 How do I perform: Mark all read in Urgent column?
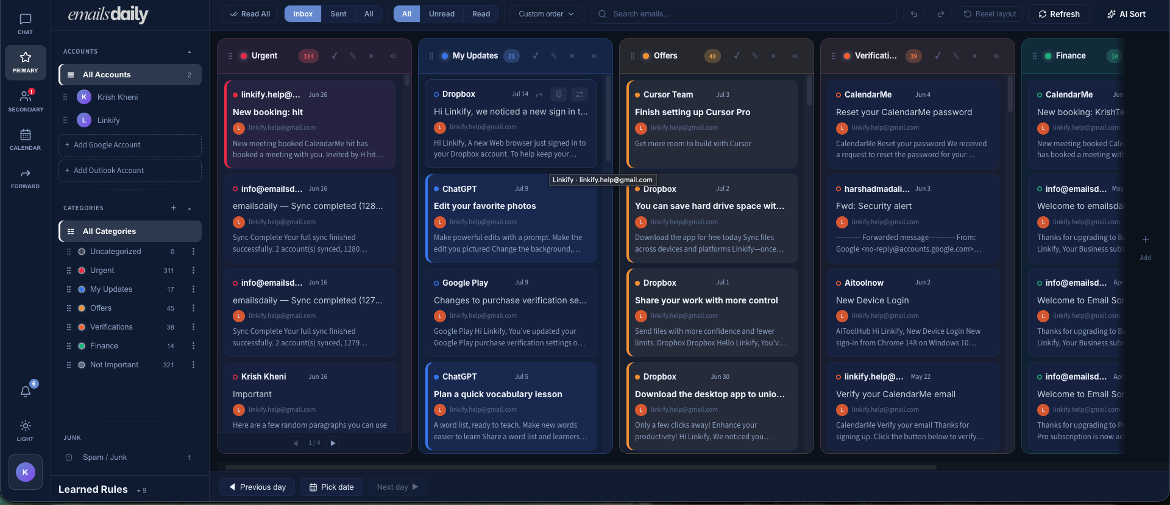coord(335,56)
